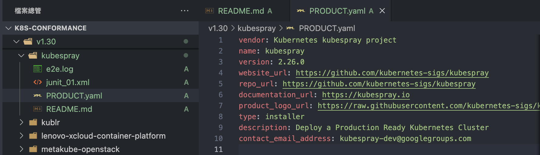This screenshot has height=155, width=540.
Task: Open the explorer more actions ellipsis menu
Action: tap(184, 11)
